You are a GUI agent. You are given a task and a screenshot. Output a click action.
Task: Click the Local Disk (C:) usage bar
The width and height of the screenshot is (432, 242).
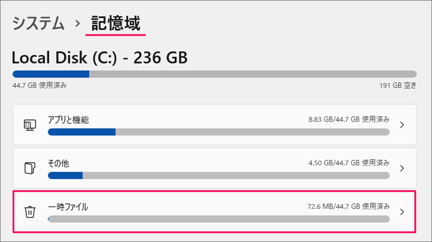point(214,74)
